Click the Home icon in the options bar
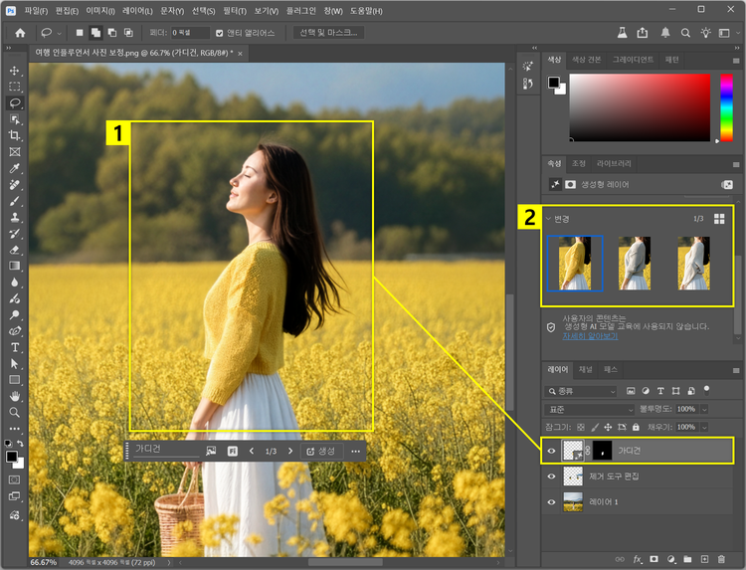746x570 pixels. (19, 33)
